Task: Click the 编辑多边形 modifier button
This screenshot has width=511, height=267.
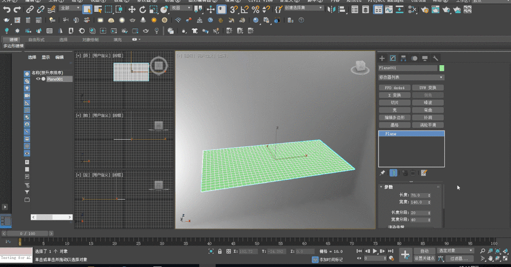Action: click(394, 117)
